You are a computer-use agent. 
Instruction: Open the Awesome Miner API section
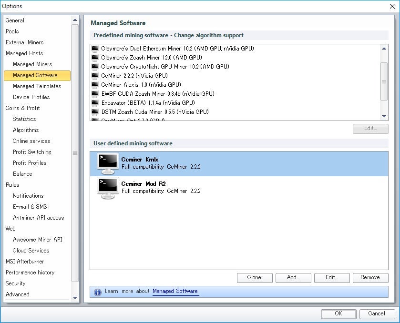[38, 240]
